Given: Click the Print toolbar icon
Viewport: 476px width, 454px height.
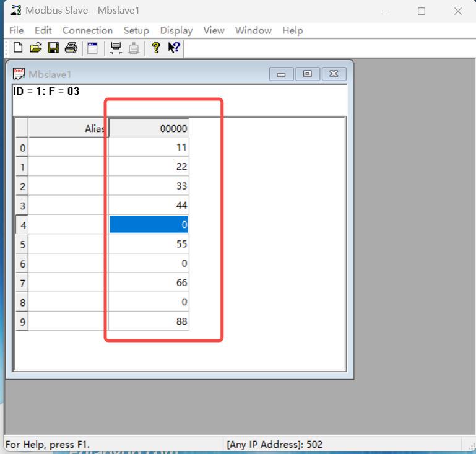Looking at the screenshot, I should (x=71, y=48).
